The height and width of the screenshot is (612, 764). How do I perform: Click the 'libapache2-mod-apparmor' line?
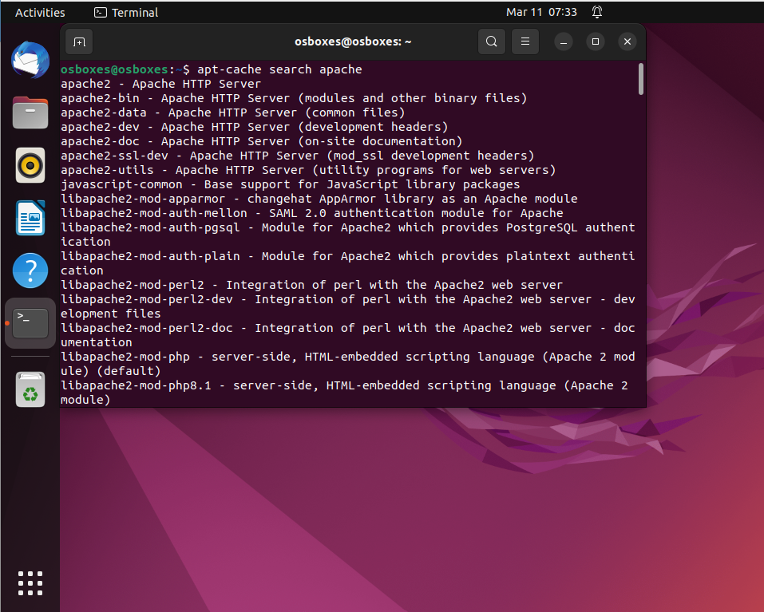319,199
